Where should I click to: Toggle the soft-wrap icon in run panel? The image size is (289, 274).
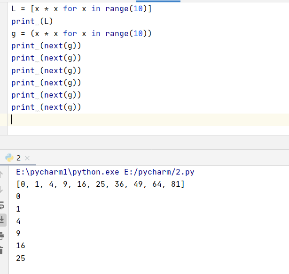[2, 205]
